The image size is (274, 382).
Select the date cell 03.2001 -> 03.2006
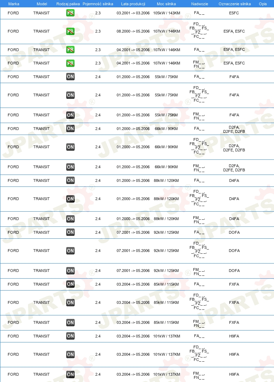pyautogui.click(x=133, y=13)
